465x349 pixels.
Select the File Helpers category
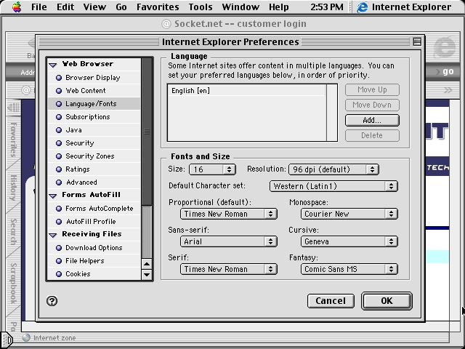point(94,260)
